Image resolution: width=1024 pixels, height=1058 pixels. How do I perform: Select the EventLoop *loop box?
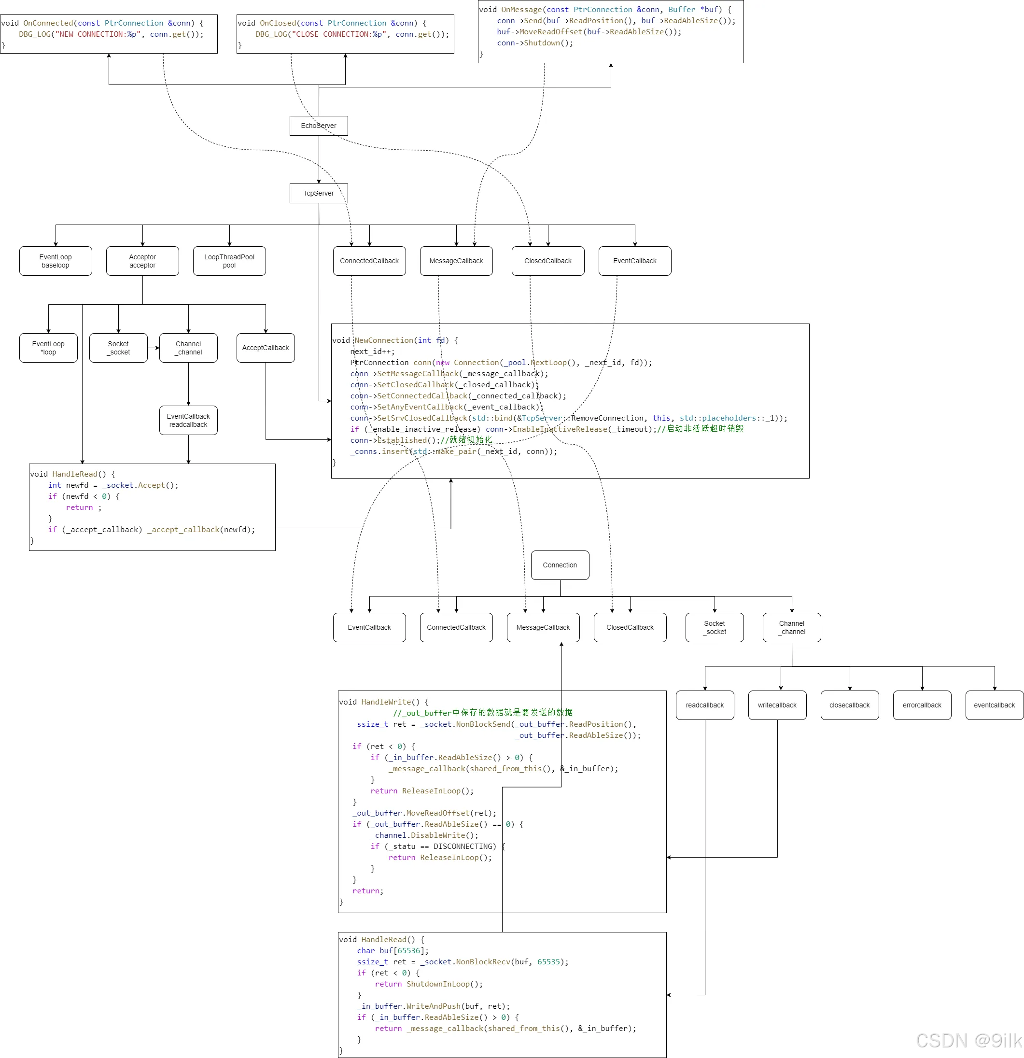click(x=49, y=348)
